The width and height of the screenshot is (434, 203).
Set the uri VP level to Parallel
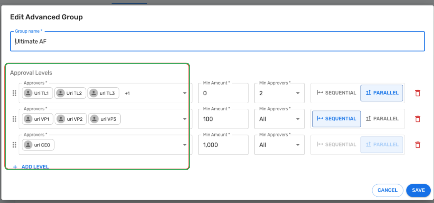(382, 119)
